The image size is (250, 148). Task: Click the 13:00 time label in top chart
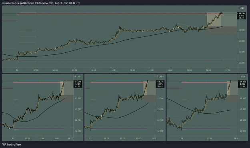tap(151, 70)
